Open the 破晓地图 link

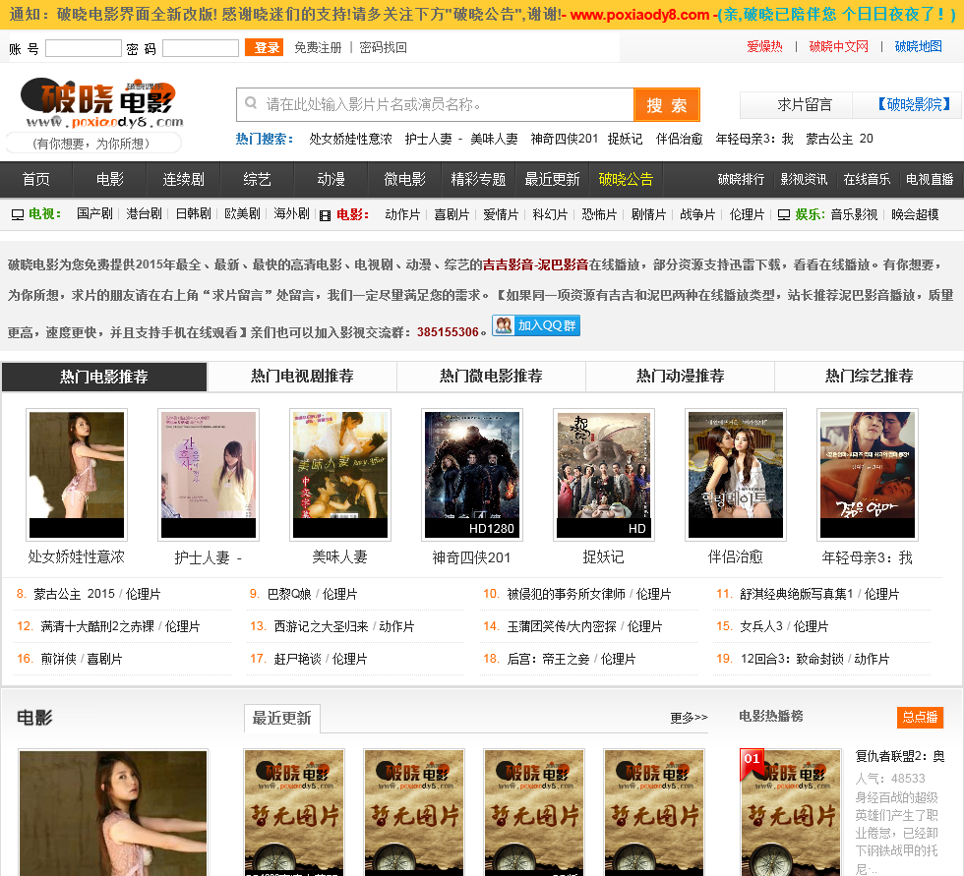(x=919, y=46)
